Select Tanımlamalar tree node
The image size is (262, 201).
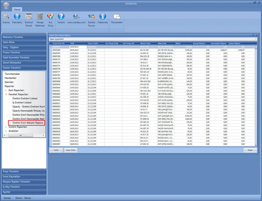pos(12,74)
